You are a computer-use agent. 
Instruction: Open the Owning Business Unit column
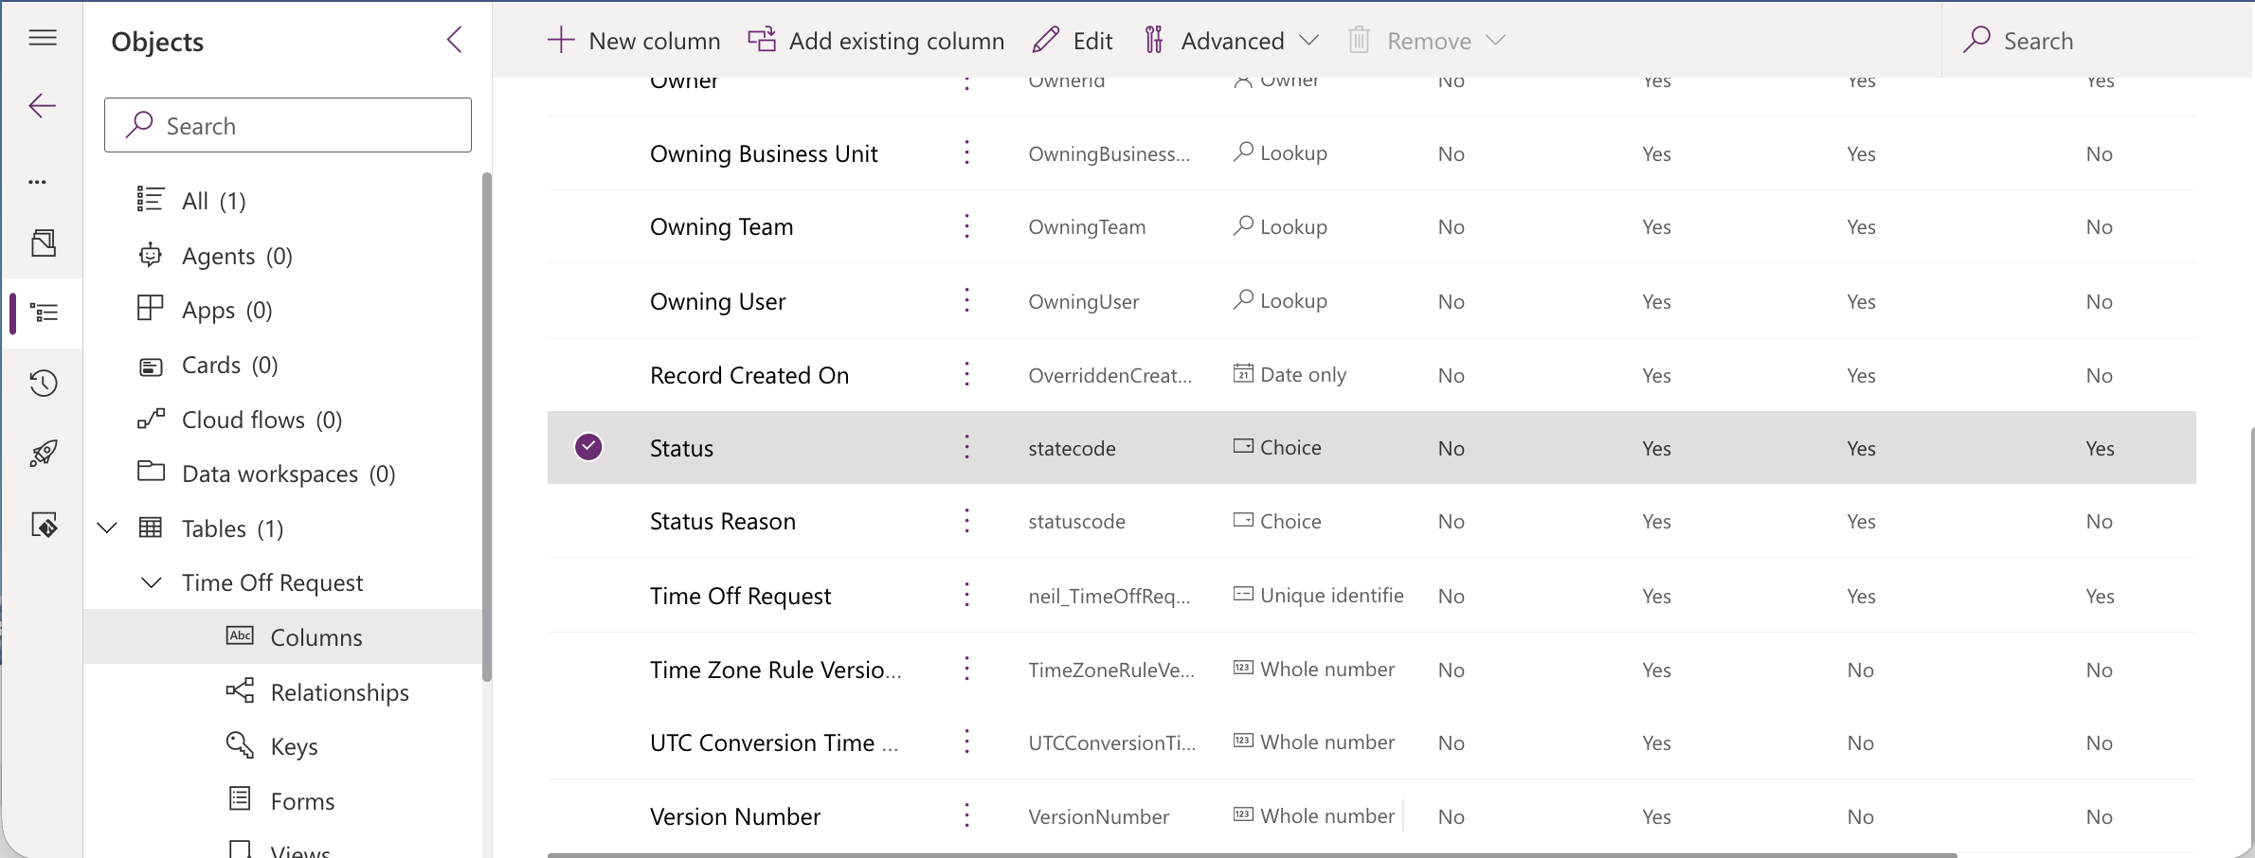[764, 153]
